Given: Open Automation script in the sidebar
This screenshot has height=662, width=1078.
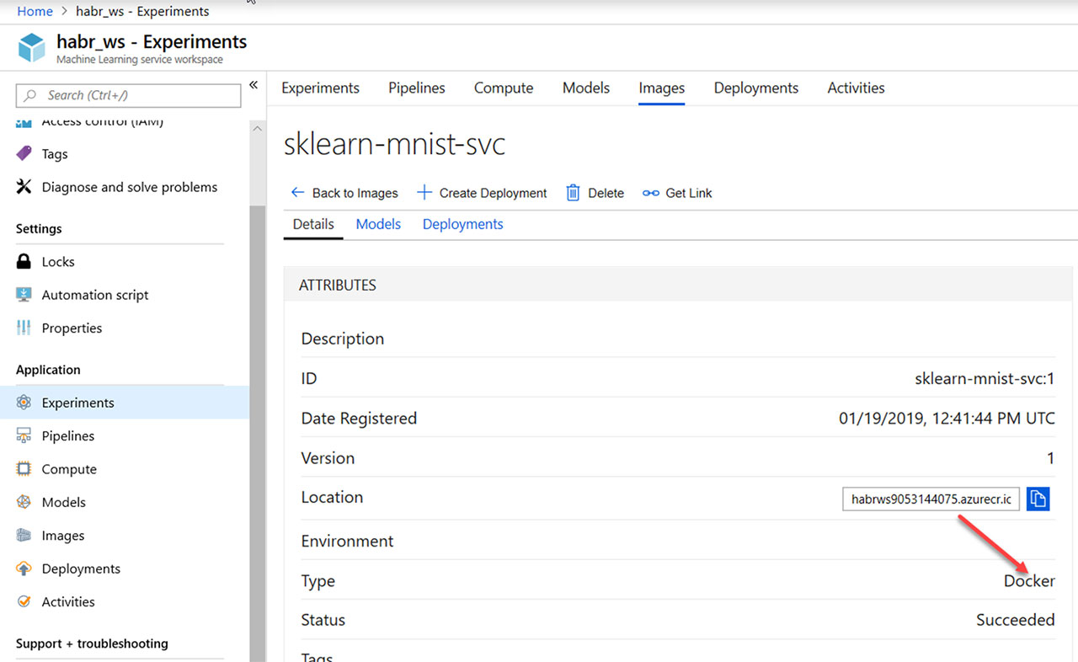Looking at the screenshot, I should [x=94, y=295].
